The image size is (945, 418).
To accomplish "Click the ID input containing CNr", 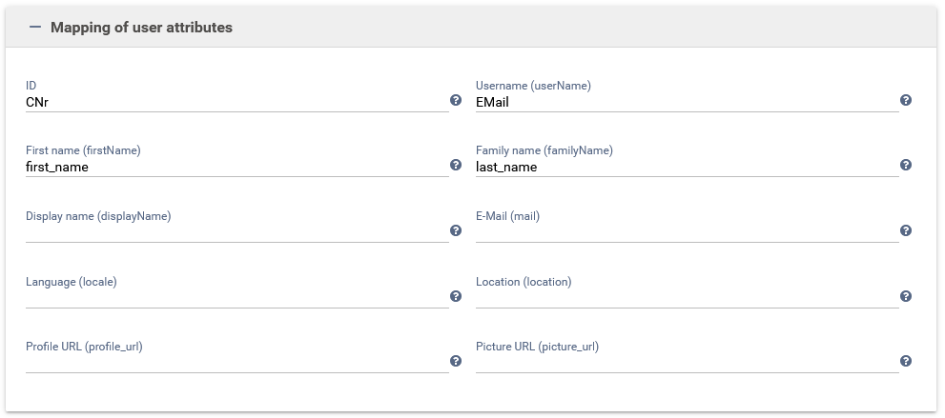I will (x=236, y=102).
